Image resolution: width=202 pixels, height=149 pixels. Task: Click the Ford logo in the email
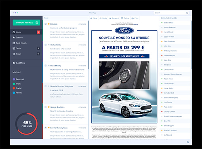click(x=124, y=30)
